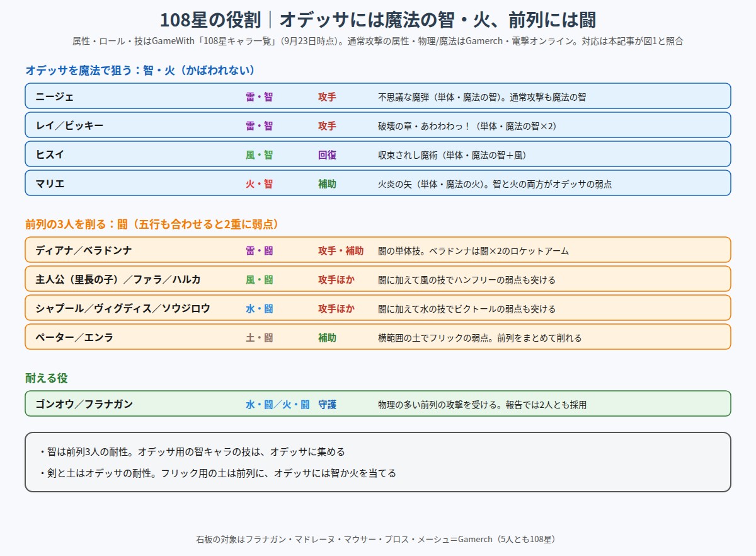This screenshot has width=756, height=556.
Task: Select the name 主人公（里長の子）／ファラ／ハルカ
Action: pos(118,280)
